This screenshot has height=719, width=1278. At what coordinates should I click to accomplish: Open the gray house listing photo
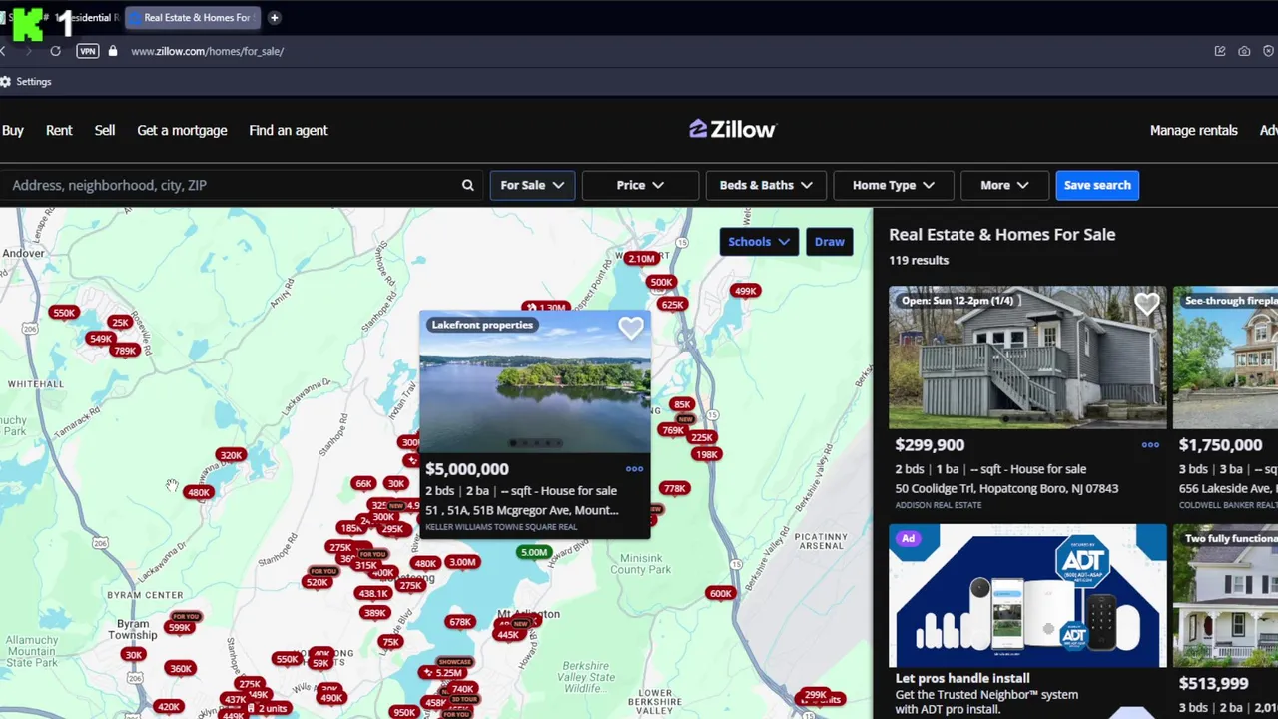1027,357
